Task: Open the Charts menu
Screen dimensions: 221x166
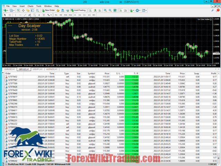Action: tap(30, 6)
